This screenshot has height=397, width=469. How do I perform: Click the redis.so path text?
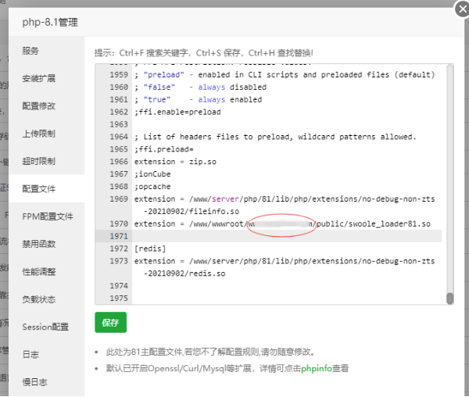pos(184,274)
